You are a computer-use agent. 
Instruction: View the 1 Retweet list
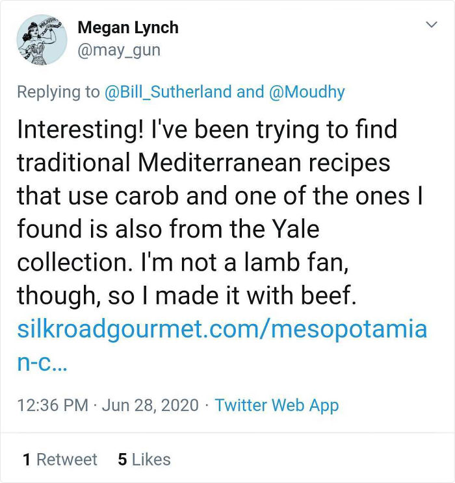pos(59,460)
